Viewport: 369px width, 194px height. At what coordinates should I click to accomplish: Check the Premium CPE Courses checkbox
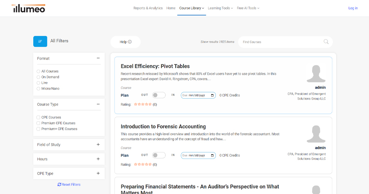pyautogui.click(x=38, y=123)
